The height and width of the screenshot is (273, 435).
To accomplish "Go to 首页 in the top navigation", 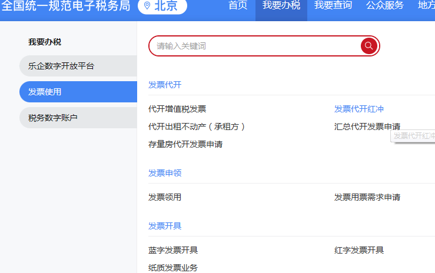I will click(237, 6).
